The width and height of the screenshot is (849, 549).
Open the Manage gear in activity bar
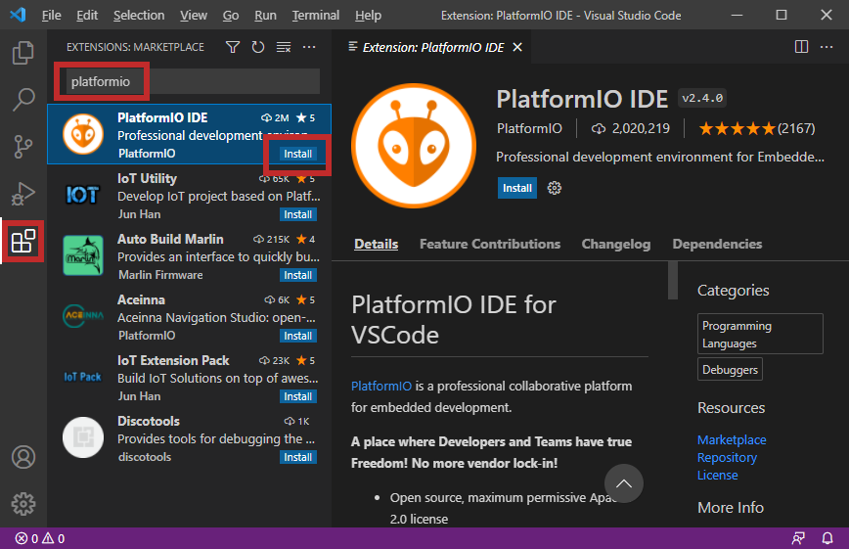tap(23, 504)
